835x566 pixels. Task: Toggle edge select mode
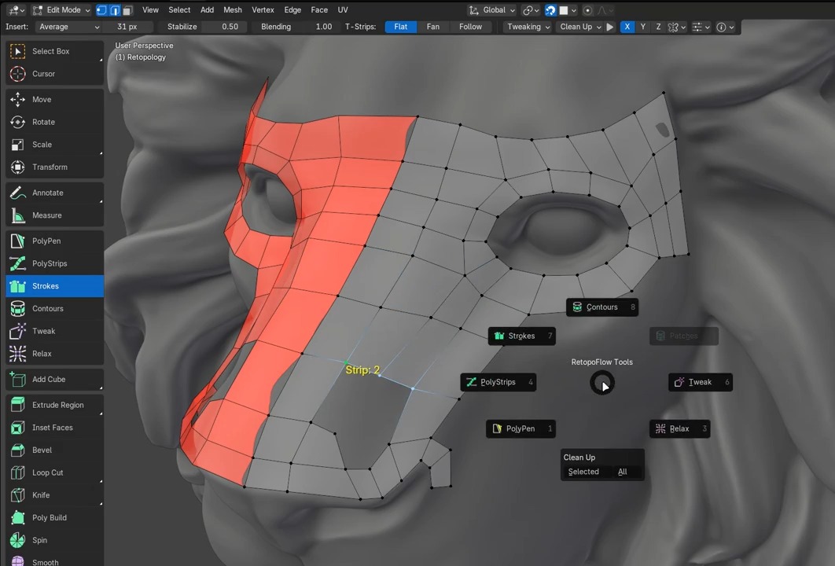115,10
